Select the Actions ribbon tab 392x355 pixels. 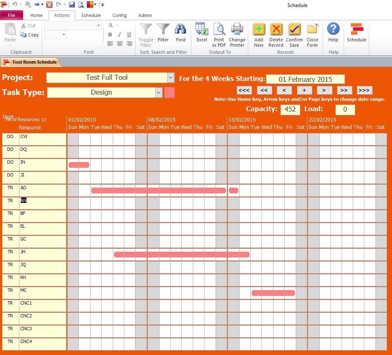(62, 15)
